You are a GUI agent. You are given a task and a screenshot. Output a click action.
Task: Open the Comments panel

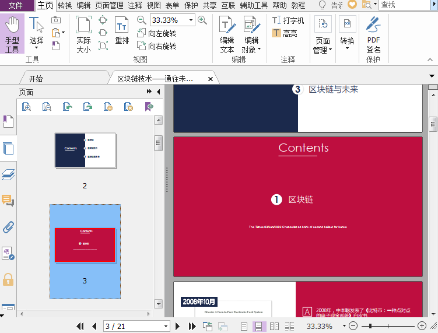(x=8, y=200)
